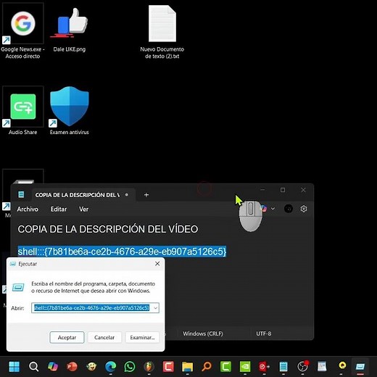Open Copilot from the taskbar
This screenshot has height=377, width=377.
(x=53, y=367)
